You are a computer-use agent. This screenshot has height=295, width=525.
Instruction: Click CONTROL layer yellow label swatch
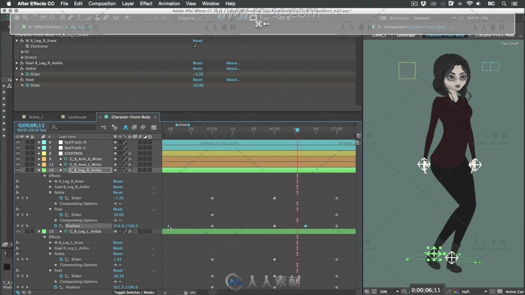[44, 153]
